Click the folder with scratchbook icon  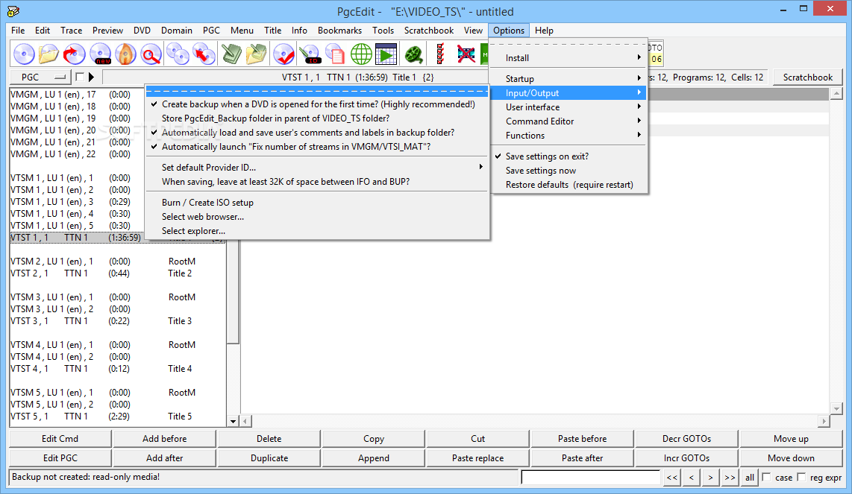tap(256, 54)
